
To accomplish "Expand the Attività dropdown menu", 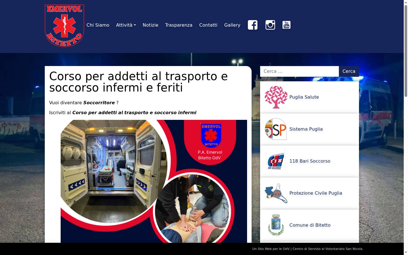I will 126,25.
